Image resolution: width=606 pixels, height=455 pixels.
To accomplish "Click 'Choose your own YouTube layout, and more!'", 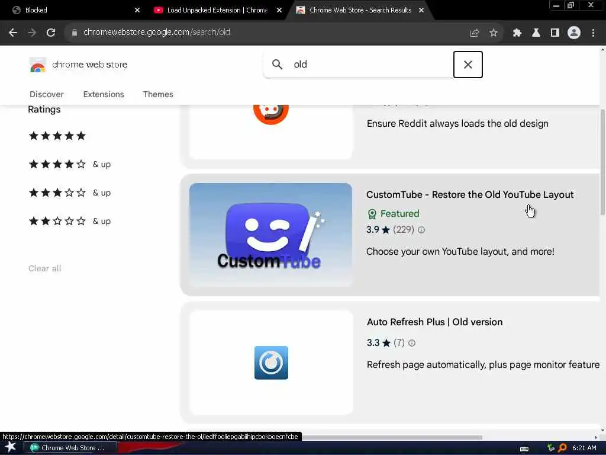I will pyautogui.click(x=460, y=252).
